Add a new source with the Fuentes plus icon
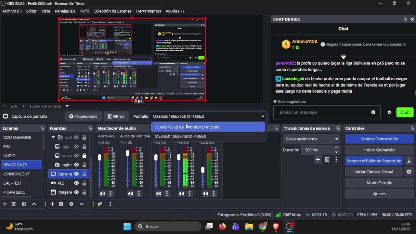This screenshot has width=416, height=234. [52, 204]
